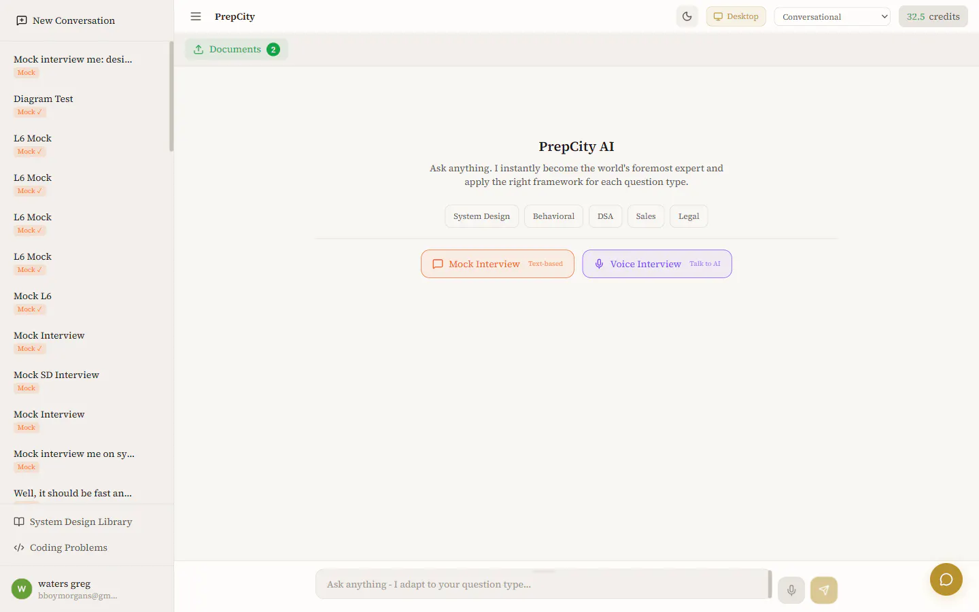The width and height of the screenshot is (979, 612).
Task: Click the Desktop mode button
Action: [x=736, y=16]
